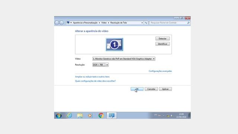Click the control panel icon in address bar
Viewport: 238px width, 134px height.
click(x=68, y=23)
